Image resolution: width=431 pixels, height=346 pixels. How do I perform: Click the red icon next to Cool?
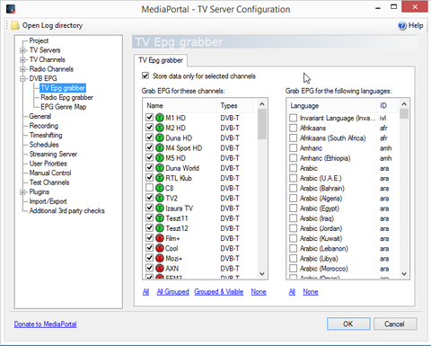[x=160, y=248]
